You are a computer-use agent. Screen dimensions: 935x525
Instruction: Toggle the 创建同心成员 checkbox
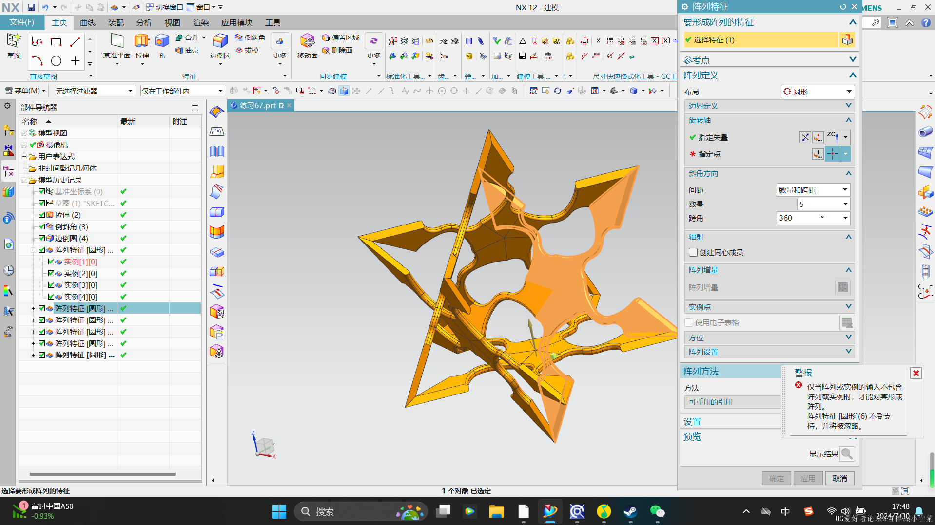coord(693,252)
